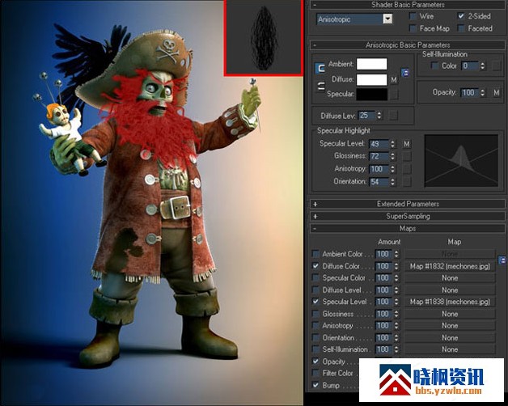Image resolution: width=508 pixels, height=406 pixels.
Task: Click the Orientation spinner arrows
Action: 392,181
